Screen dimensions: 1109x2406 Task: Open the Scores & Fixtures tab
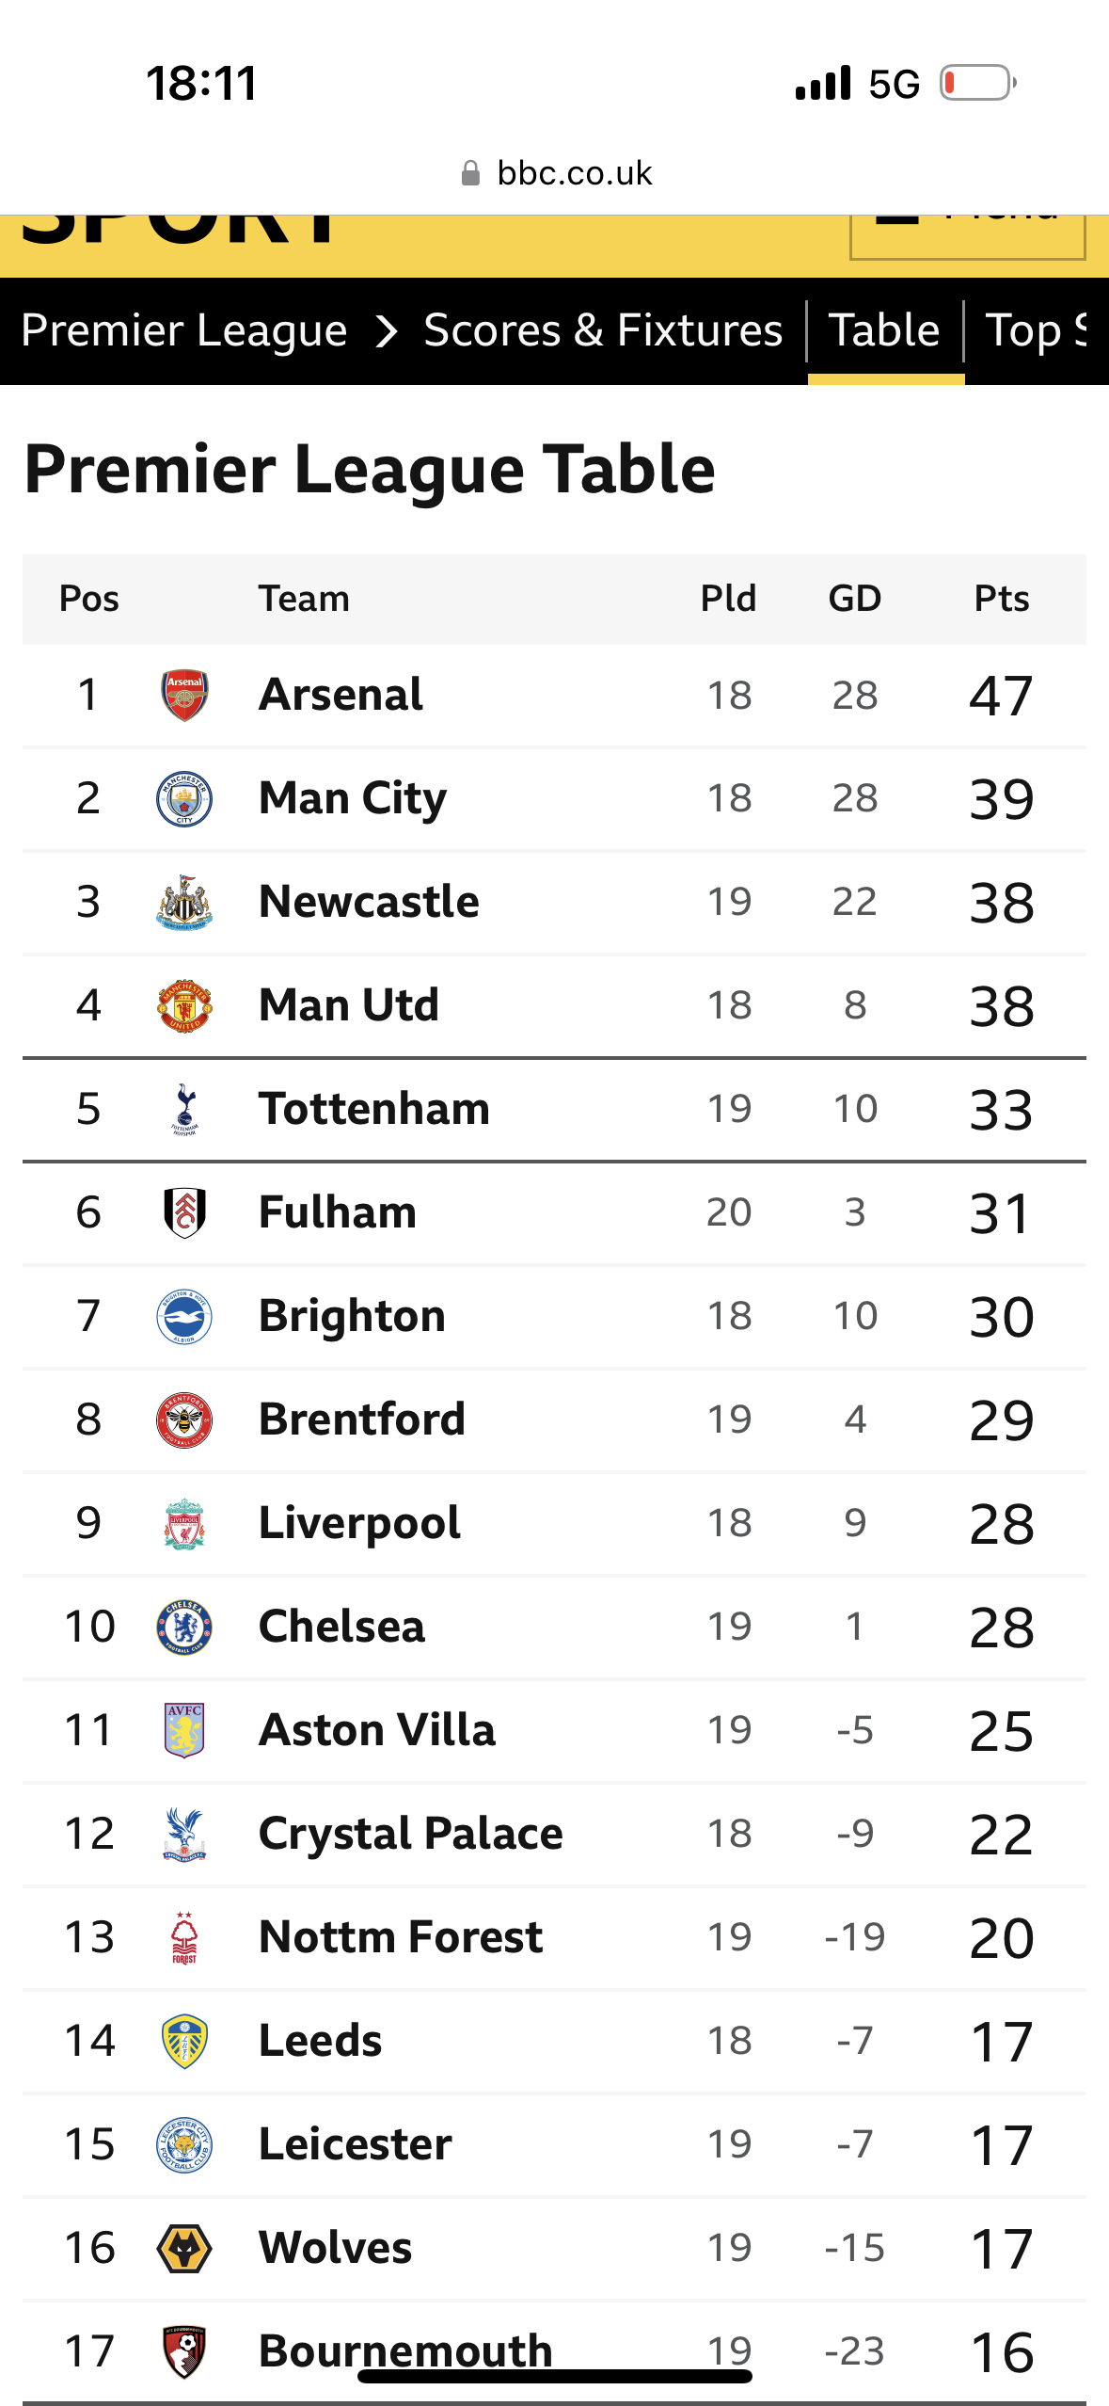pos(603,331)
